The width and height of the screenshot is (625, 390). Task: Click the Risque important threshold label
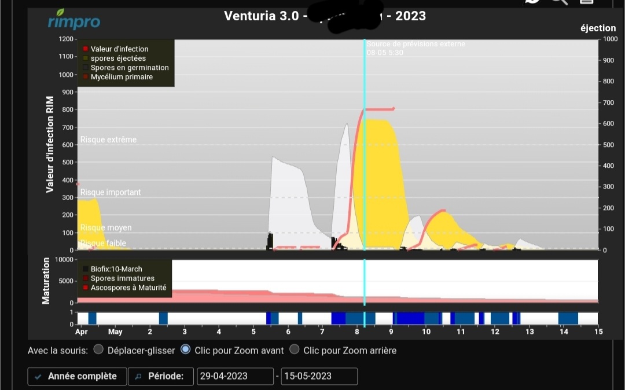click(111, 192)
